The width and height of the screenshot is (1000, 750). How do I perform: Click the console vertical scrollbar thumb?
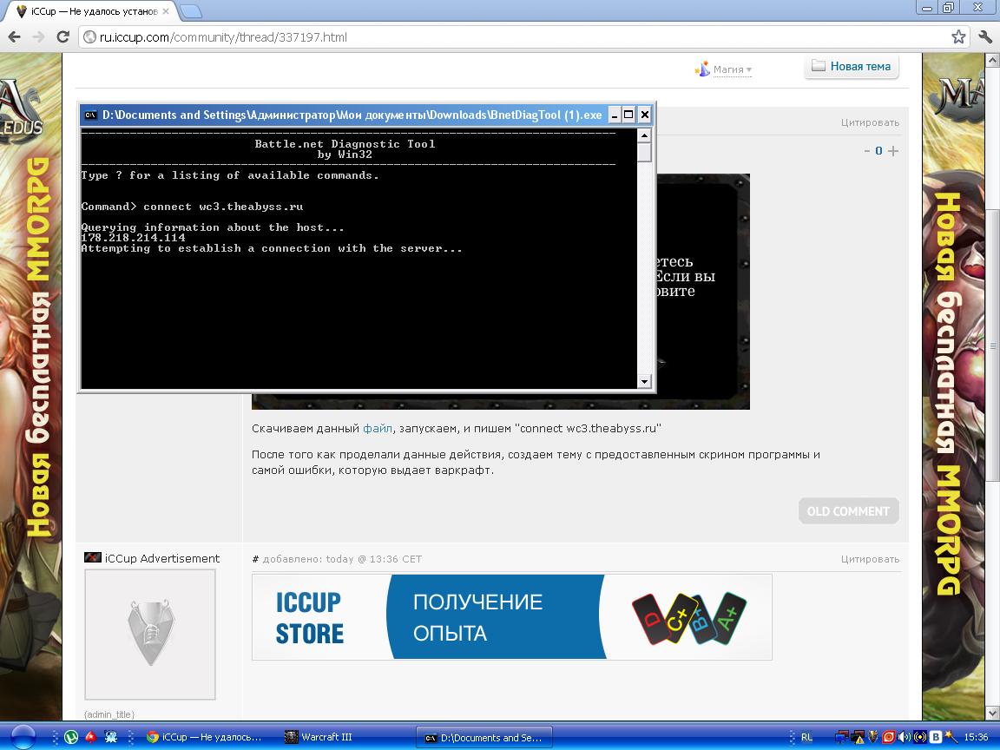644,153
